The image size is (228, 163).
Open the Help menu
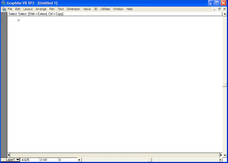(x=129, y=9)
